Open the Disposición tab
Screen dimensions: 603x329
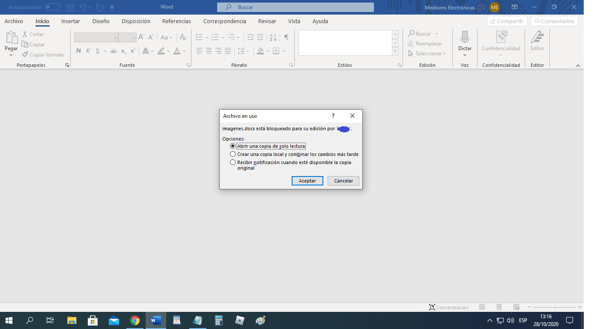(136, 21)
